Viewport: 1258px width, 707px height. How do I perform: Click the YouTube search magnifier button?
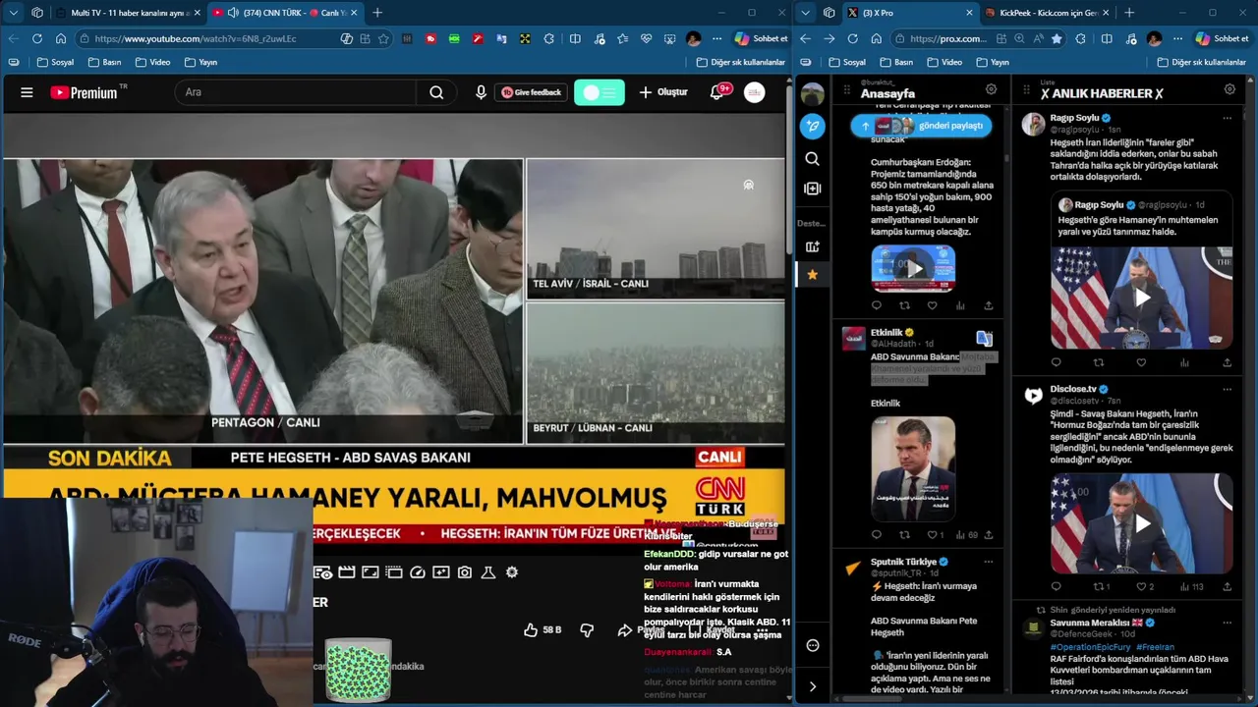click(x=436, y=92)
